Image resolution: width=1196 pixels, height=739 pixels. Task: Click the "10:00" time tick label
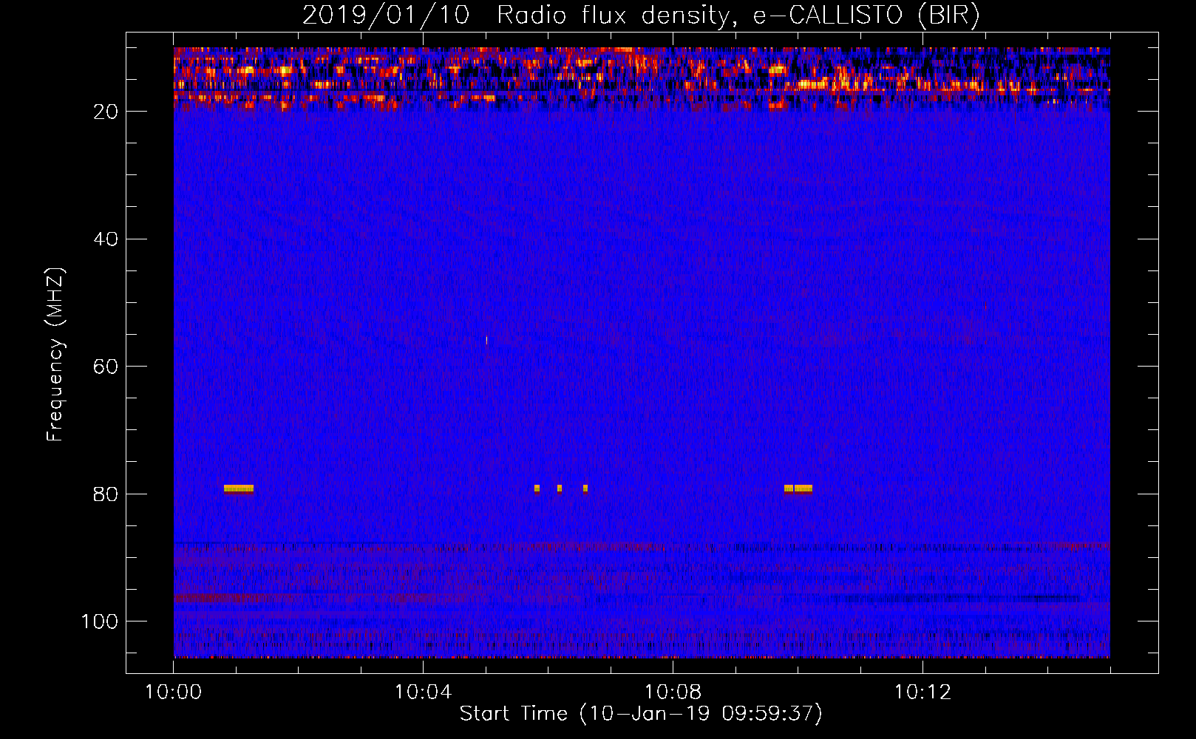click(x=173, y=692)
